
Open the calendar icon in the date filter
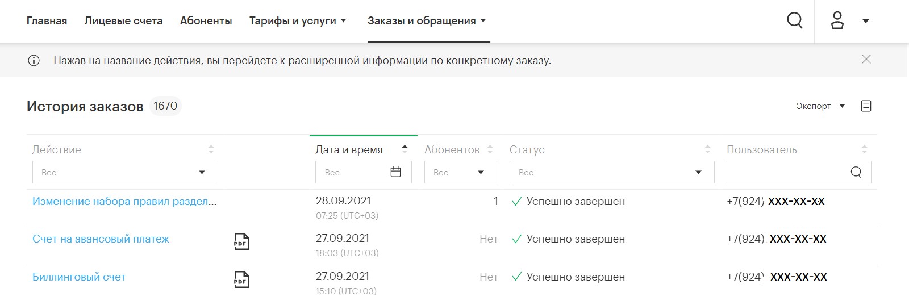tap(396, 172)
